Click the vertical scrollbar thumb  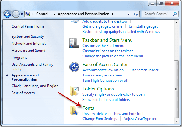coord(177,89)
